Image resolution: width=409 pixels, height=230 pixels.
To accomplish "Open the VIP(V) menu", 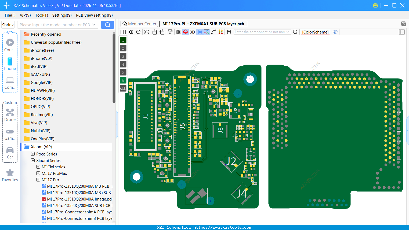I will tap(25, 15).
